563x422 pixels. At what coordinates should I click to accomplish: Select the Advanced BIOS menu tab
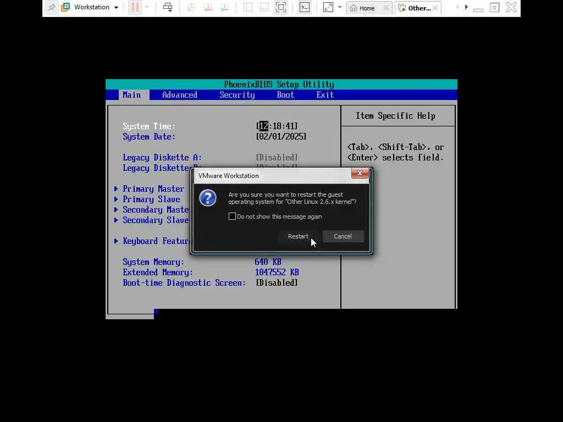[x=180, y=95]
